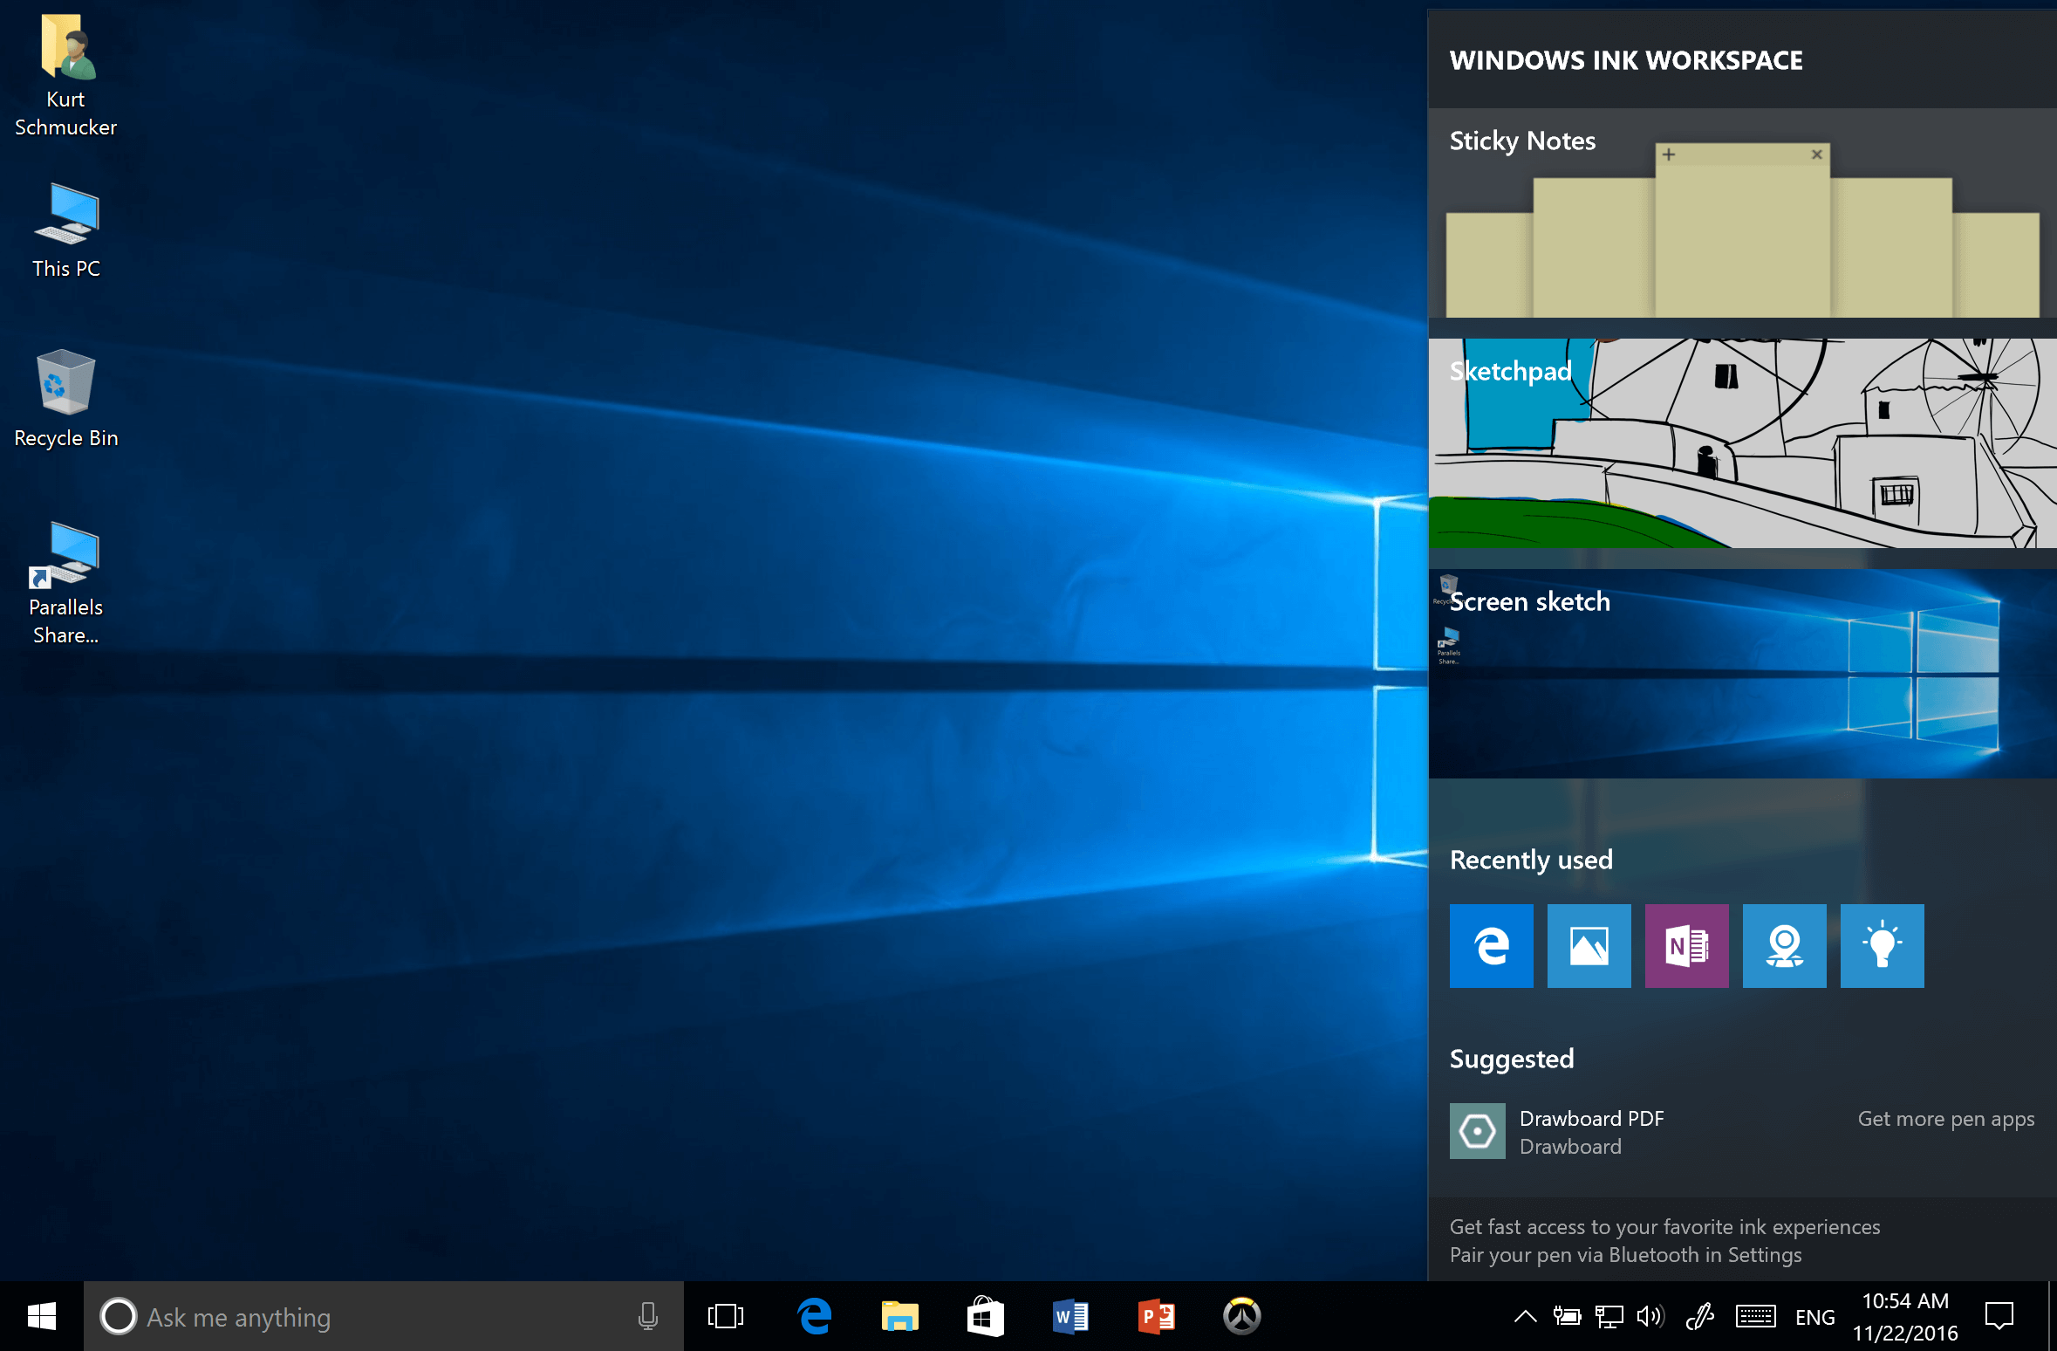Click Pair your pen via Bluetooth in Settings

click(x=1625, y=1255)
